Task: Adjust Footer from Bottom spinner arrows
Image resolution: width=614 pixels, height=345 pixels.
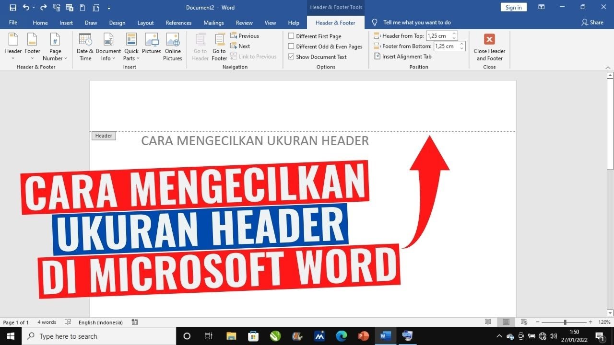Action: [462, 46]
